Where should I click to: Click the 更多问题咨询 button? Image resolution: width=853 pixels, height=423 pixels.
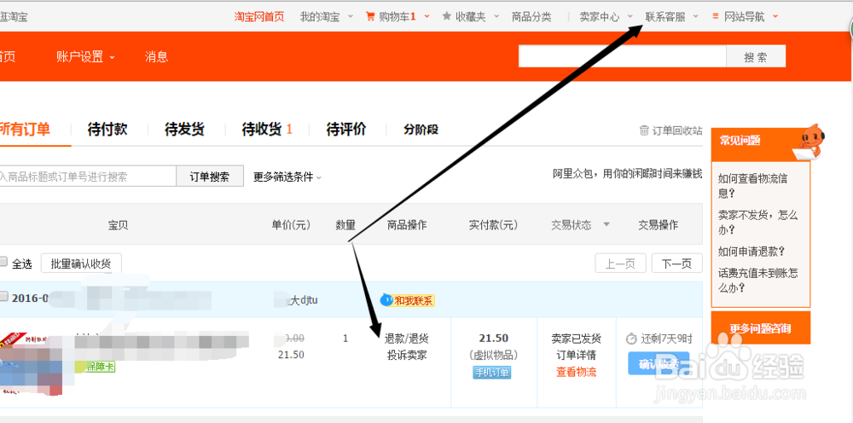click(x=760, y=328)
